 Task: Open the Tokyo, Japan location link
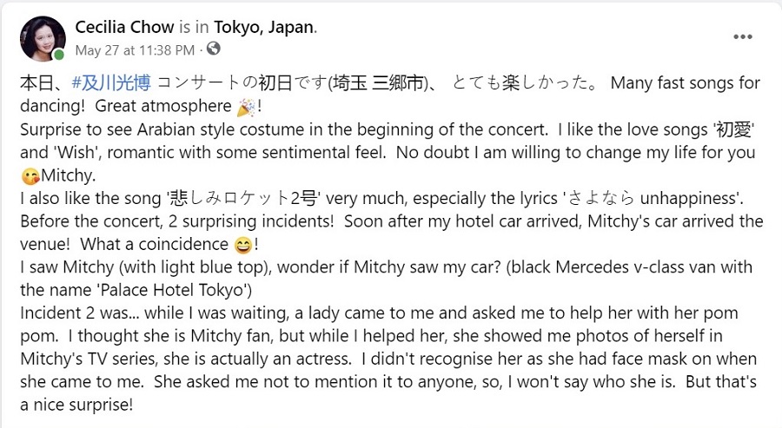pyautogui.click(x=264, y=27)
